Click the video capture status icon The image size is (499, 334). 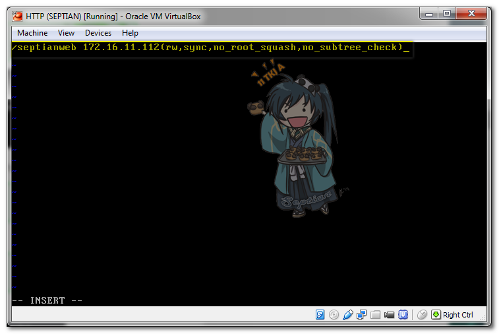point(389,315)
